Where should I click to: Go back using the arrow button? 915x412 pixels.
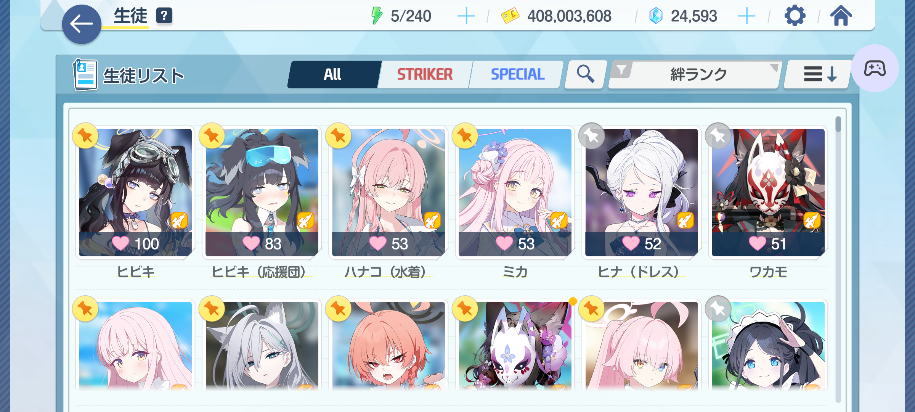point(81,24)
